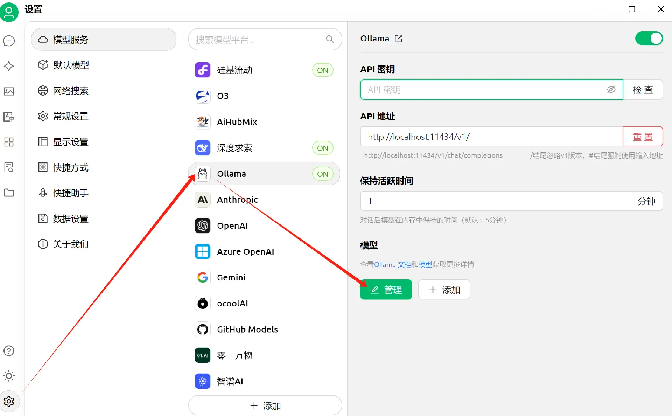
Task: Open 数据设置 settings menu
Action: (104, 219)
